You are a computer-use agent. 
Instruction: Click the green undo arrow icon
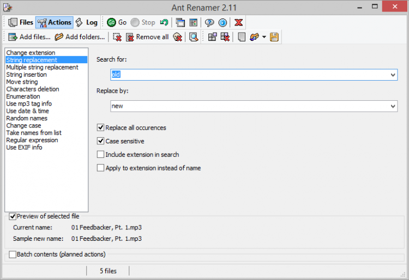[164, 22]
